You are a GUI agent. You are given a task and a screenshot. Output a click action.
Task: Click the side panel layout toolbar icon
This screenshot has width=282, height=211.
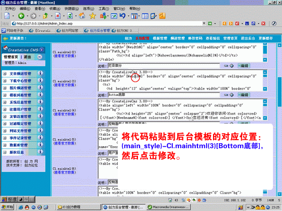(145, 16)
